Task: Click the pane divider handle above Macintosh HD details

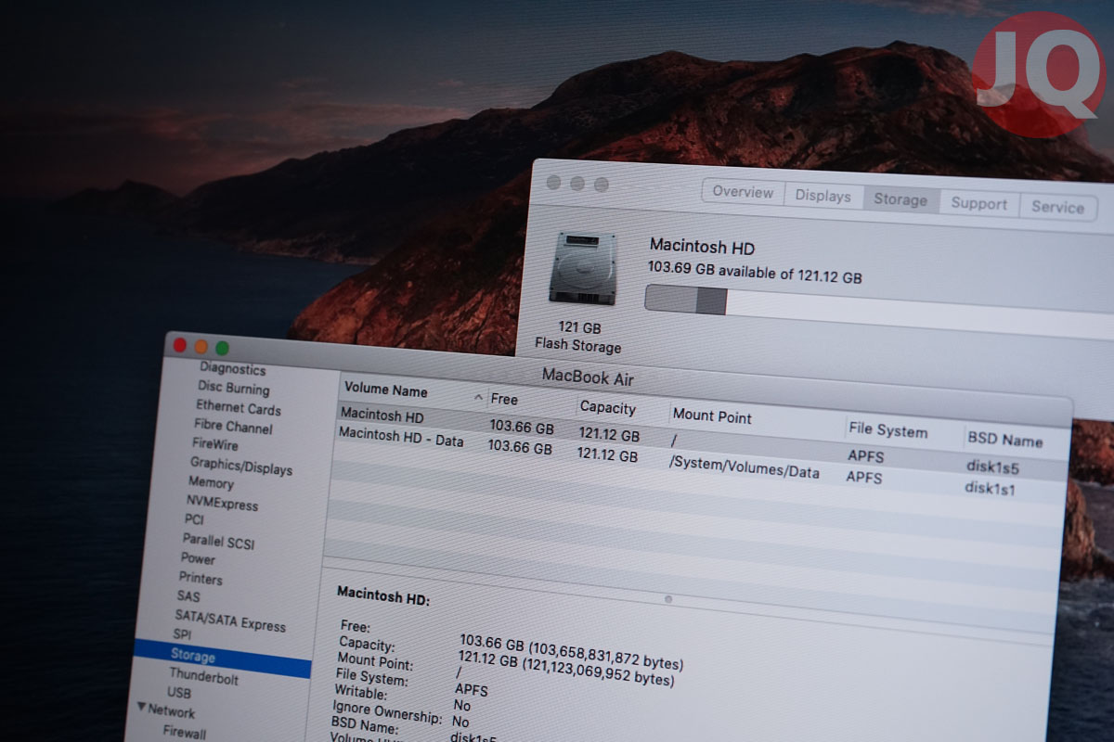Action: pyautogui.click(x=668, y=599)
